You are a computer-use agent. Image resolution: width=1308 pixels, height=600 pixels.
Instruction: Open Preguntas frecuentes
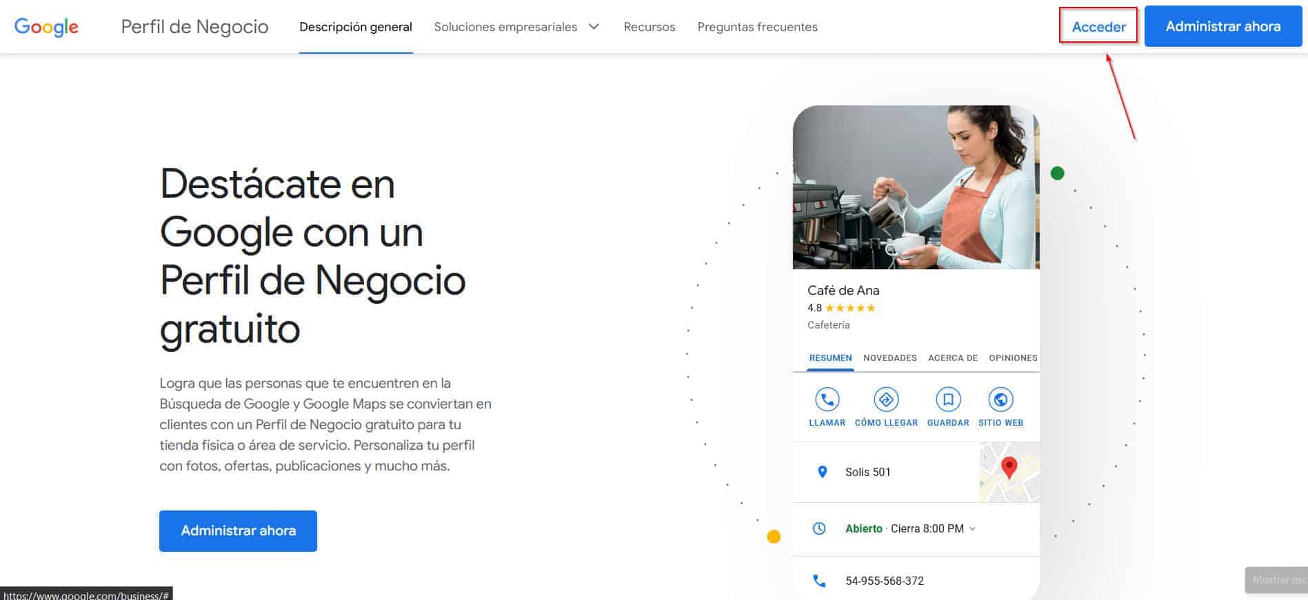757,27
